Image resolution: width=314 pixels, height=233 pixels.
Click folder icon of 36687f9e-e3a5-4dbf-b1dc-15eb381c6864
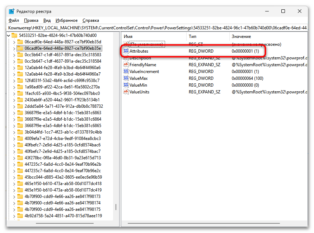(20, 119)
